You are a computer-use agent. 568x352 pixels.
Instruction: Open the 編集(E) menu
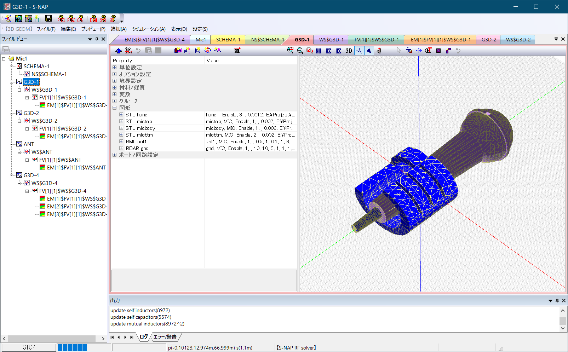point(68,29)
